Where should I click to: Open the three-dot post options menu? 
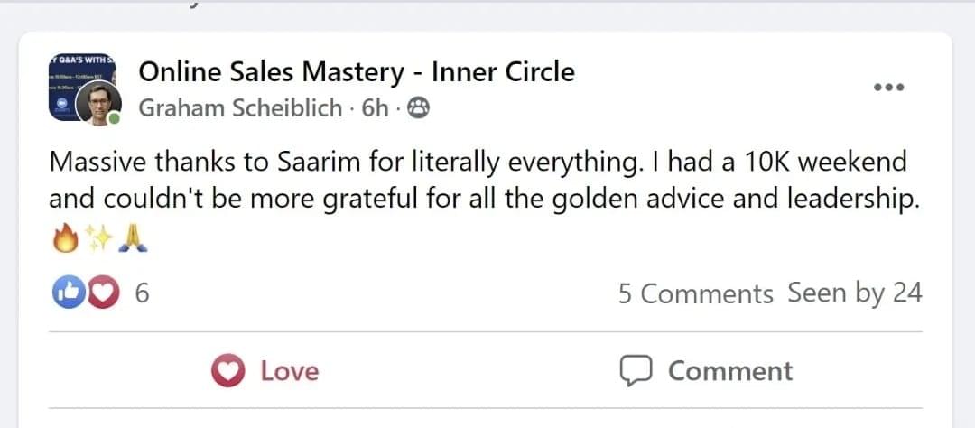click(x=888, y=88)
